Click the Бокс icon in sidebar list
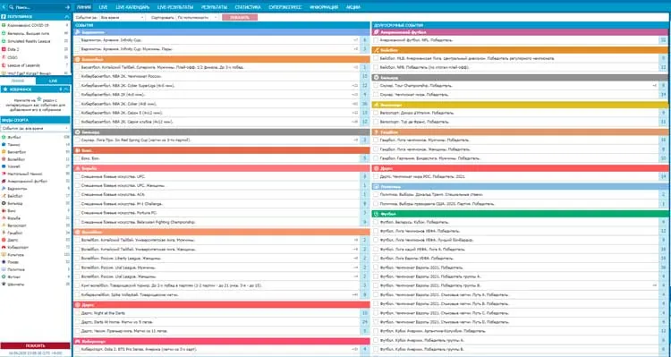This screenshot has width=671, height=357. coord(4,210)
